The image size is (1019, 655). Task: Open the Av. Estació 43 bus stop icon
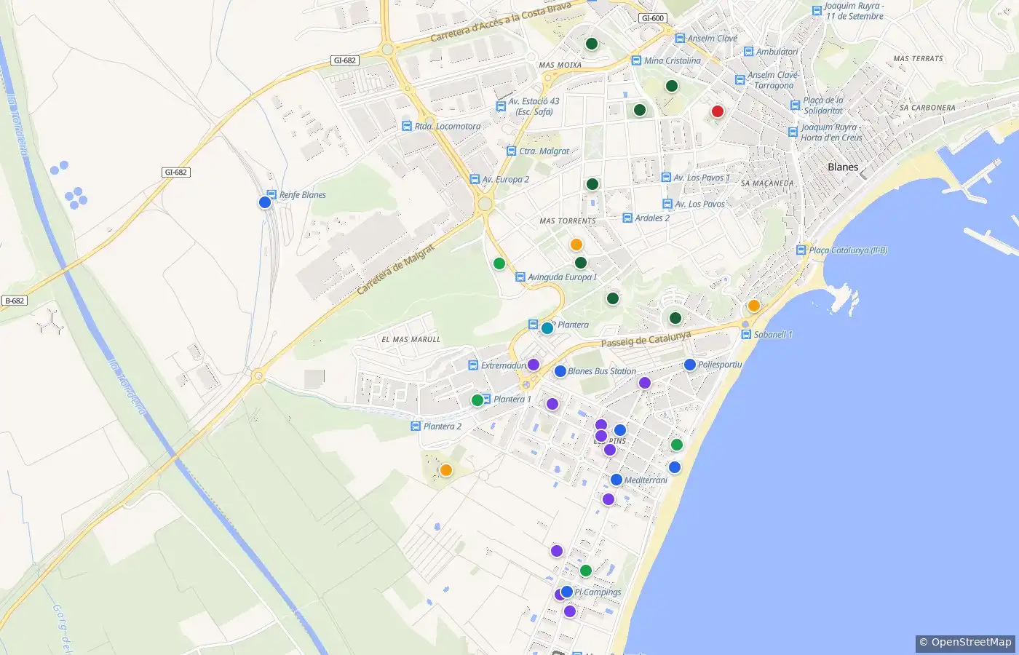[x=501, y=106]
